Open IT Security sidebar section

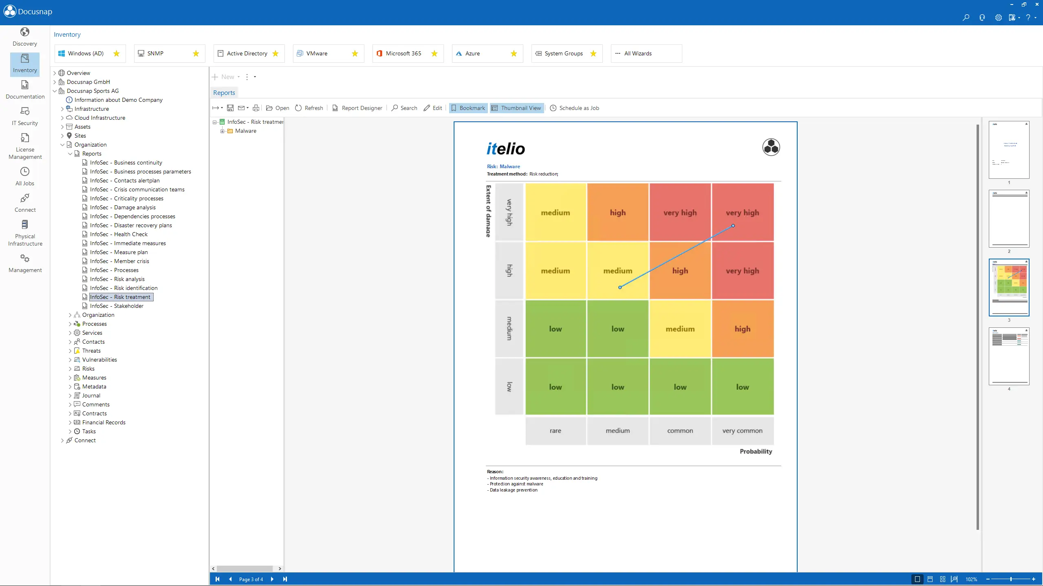coord(25,116)
